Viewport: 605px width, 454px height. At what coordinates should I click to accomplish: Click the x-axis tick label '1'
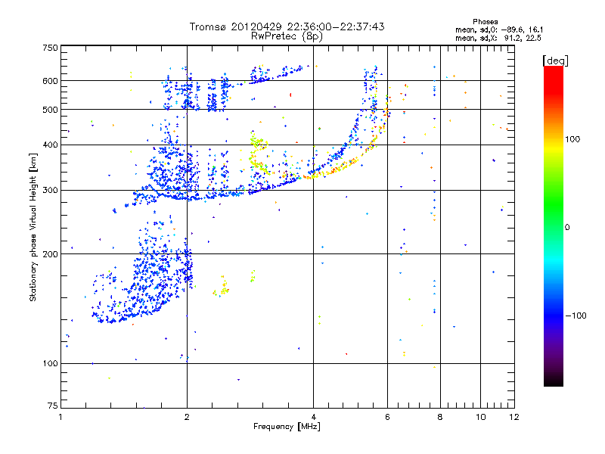tap(60, 417)
